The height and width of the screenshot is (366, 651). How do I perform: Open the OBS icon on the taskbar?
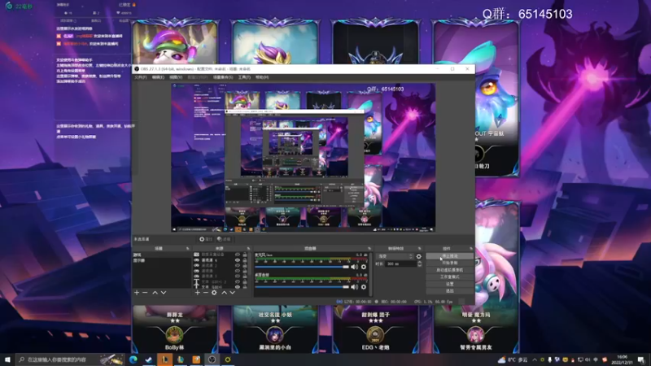click(212, 359)
